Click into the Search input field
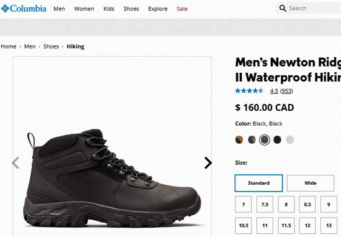Image resolution: width=341 pixels, height=237 pixels. [313, 9]
